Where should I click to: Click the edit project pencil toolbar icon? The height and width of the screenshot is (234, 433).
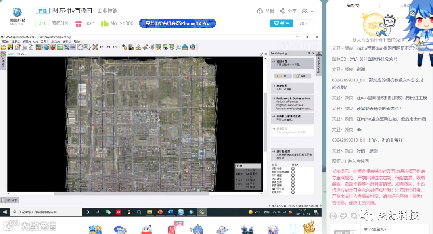[x=18, y=47]
